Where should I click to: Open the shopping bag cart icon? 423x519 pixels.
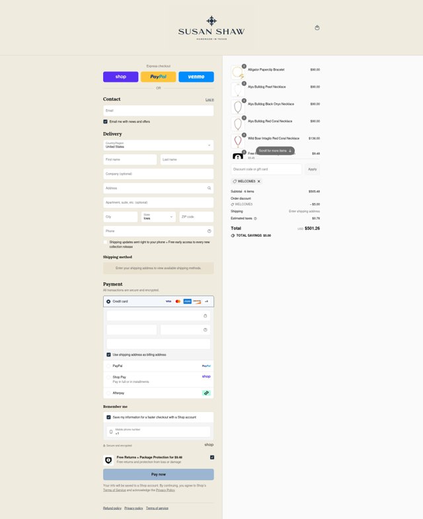click(317, 28)
